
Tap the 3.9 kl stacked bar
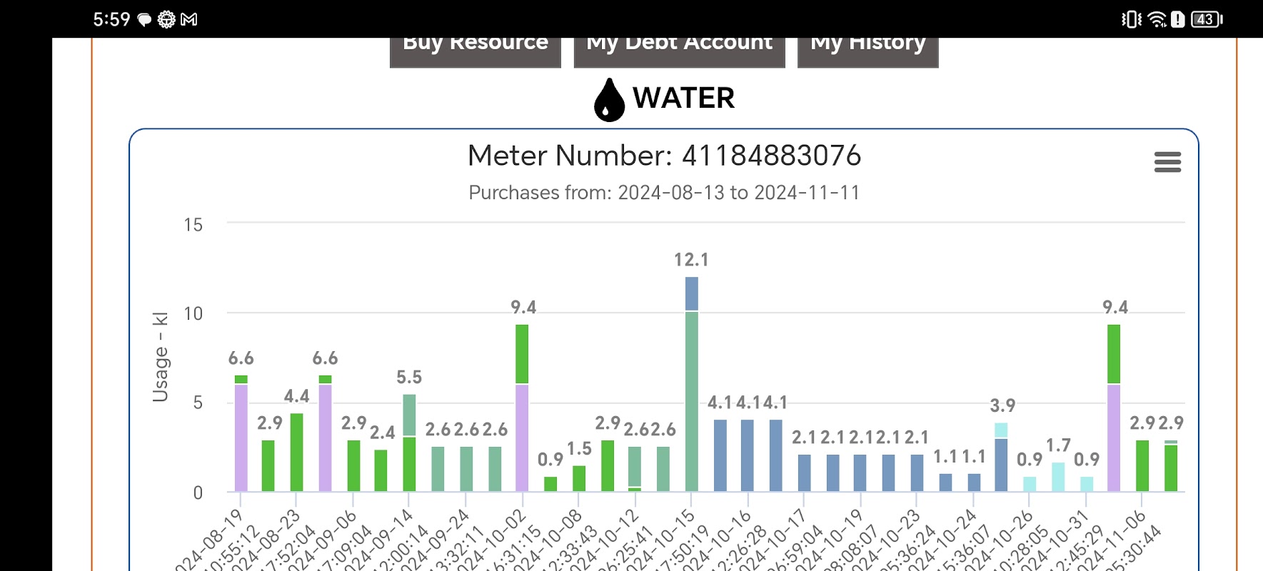tap(1001, 457)
